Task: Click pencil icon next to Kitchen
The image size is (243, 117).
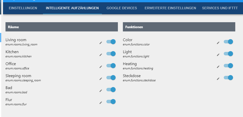Action: pos(101,55)
